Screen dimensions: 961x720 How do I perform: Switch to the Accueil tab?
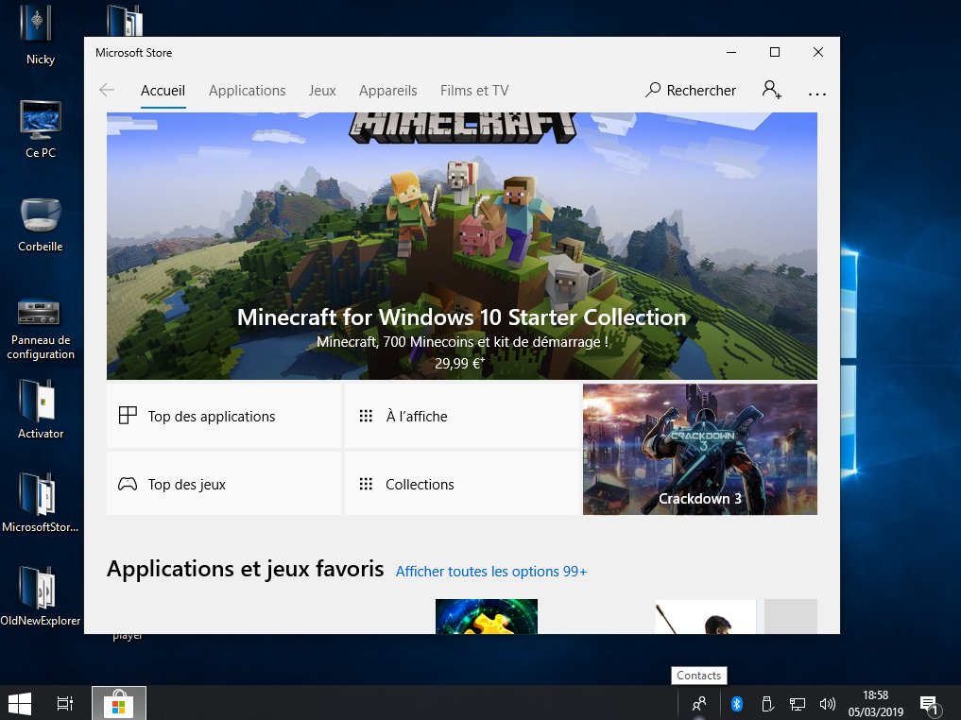click(x=163, y=91)
